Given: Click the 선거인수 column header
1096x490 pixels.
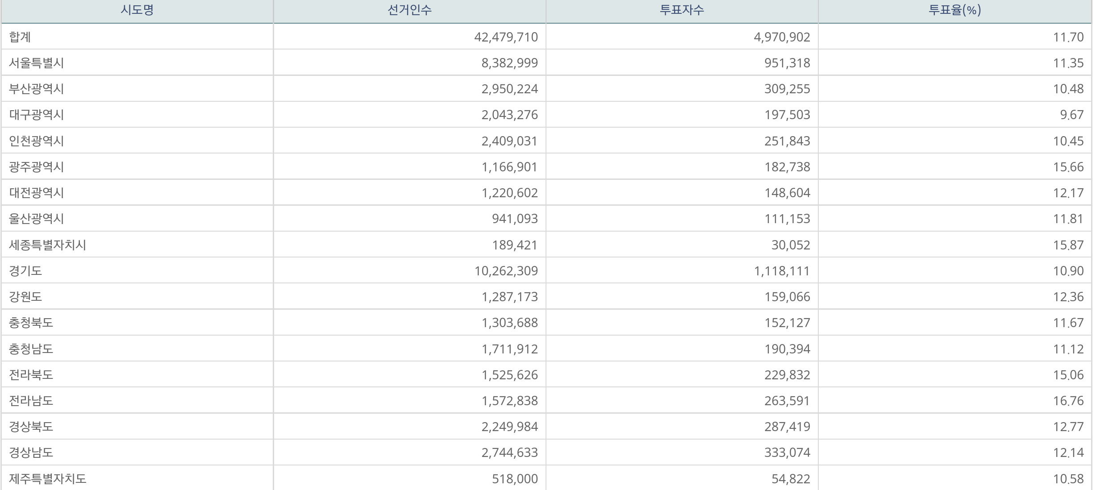Looking at the screenshot, I should 409,10.
